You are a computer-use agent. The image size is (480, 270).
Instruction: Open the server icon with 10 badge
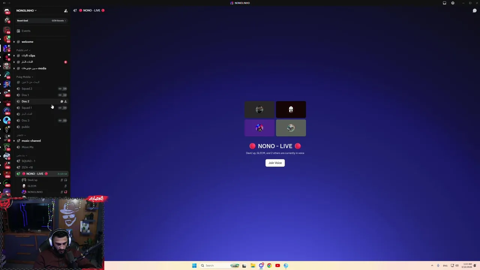(x=7, y=102)
